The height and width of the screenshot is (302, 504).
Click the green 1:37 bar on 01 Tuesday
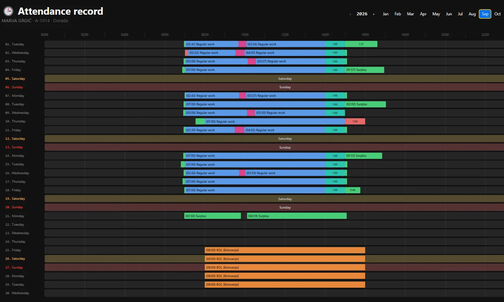361,44
